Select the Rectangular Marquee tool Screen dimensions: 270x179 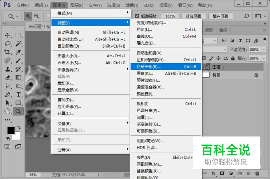18,35
